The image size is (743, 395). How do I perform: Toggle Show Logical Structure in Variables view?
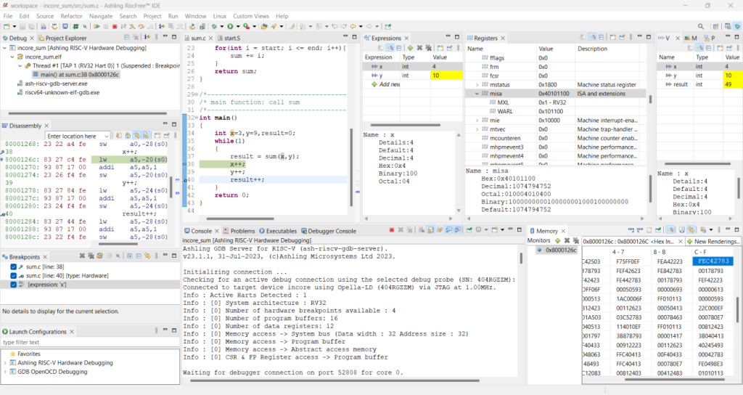[x=700, y=48]
